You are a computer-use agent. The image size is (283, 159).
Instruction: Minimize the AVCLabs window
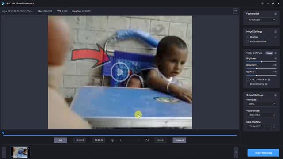tap(268, 4)
